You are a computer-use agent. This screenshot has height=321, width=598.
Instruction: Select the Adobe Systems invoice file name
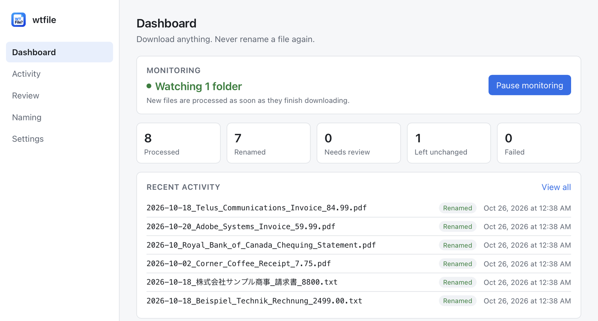[x=241, y=226]
